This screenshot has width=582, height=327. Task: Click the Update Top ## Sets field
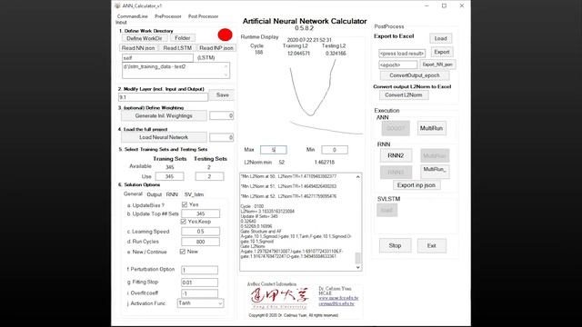pyautogui.click(x=200, y=213)
